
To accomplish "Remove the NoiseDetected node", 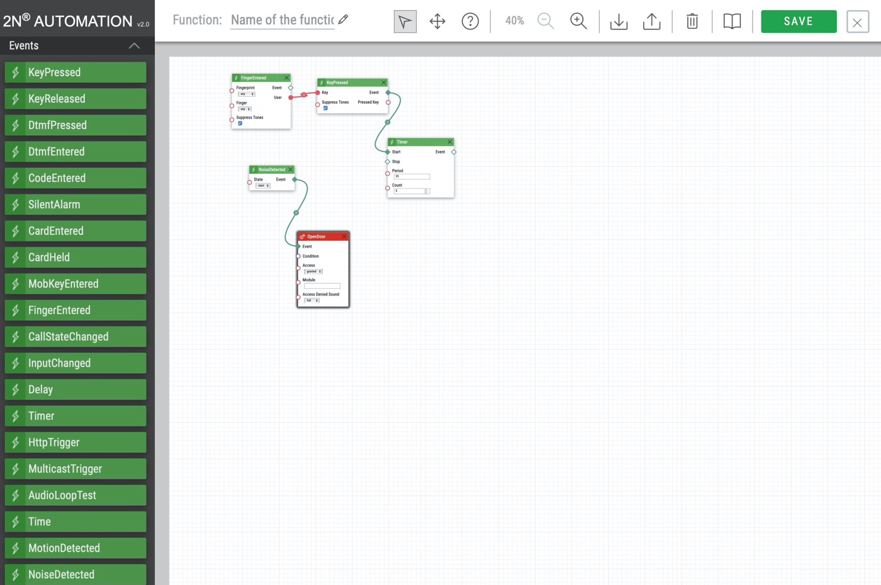I will 290,170.
